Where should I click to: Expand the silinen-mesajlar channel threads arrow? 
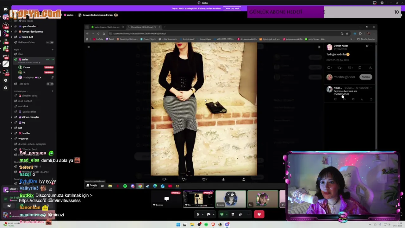coord(12,117)
